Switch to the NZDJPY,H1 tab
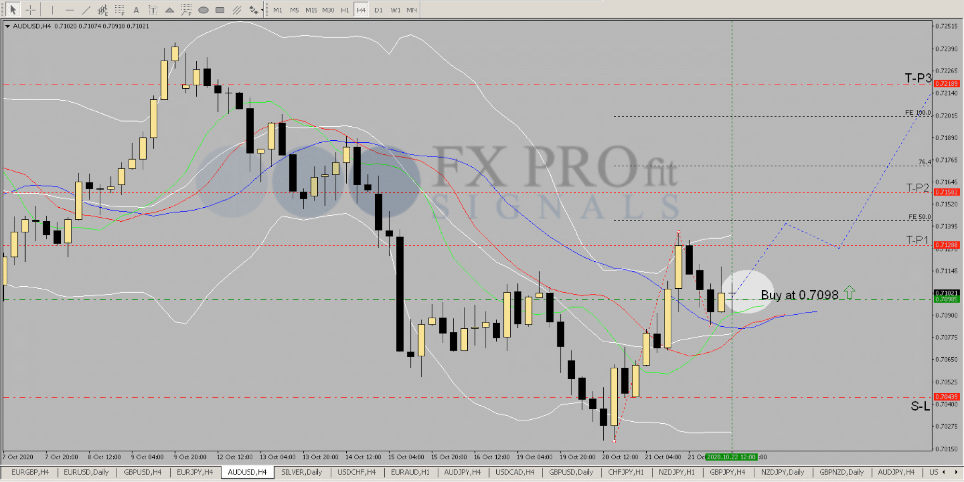Image resolution: width=964 pixels, height=482 pixels. point(677,472)
